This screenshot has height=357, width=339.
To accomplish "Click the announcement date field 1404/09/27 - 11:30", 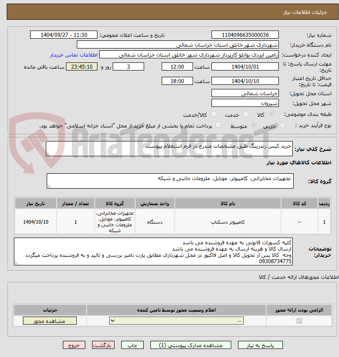I will [64, 35].
